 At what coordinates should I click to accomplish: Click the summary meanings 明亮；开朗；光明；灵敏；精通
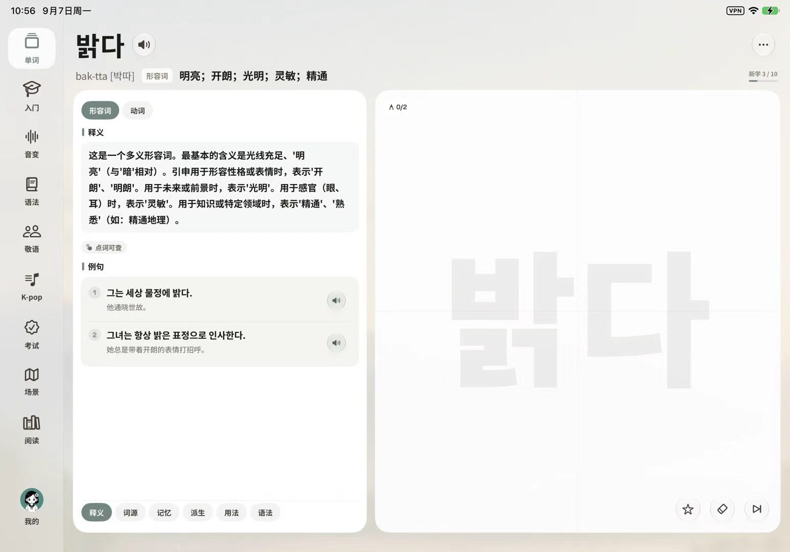(x=253, y=76)
